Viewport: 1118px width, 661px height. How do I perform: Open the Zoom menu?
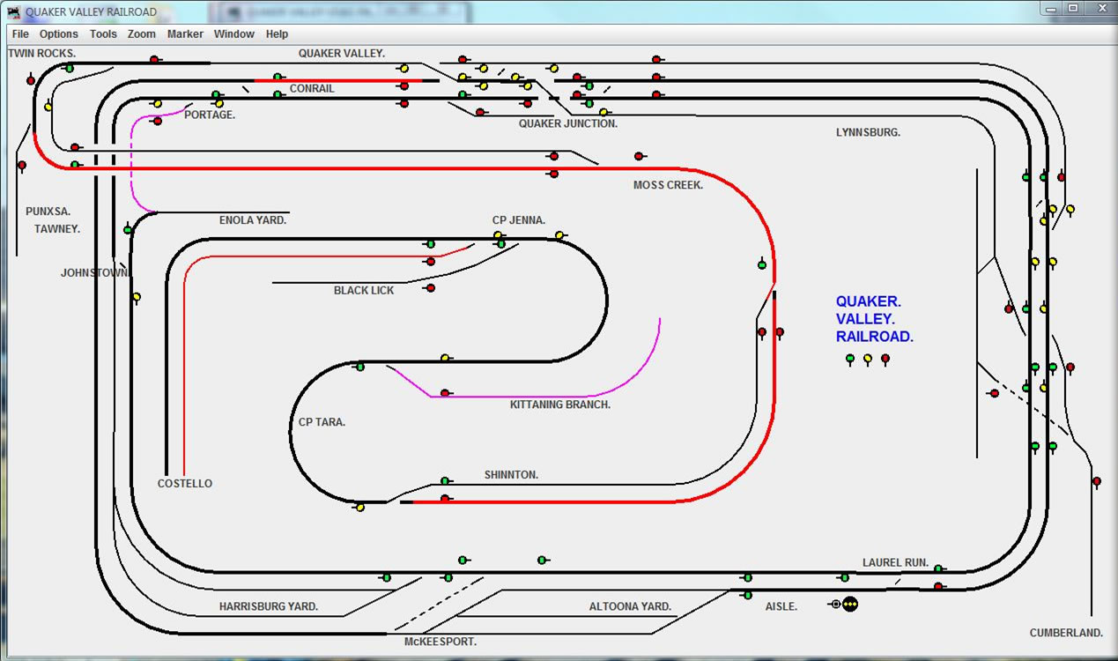142,34
